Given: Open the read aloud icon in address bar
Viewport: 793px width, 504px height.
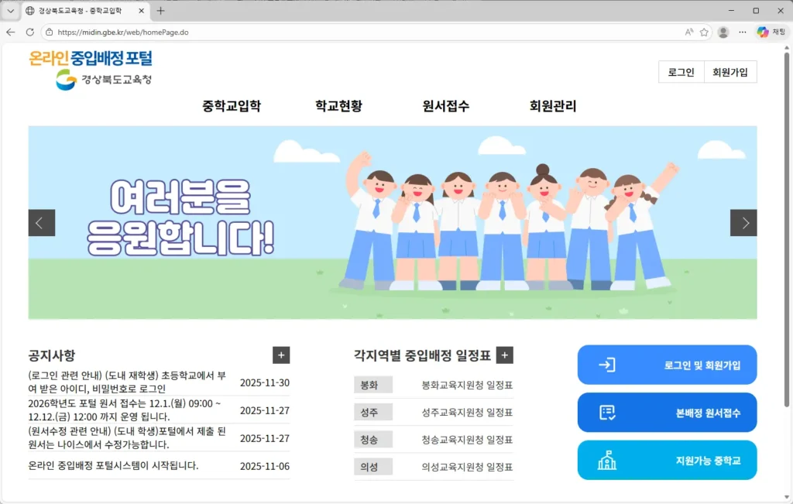Looking at the screenshot, I should click(688, 33).
